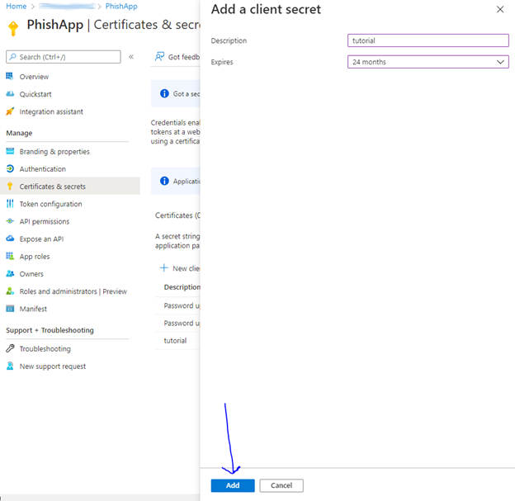Select Certificates & secrets menu item

(x=52, y=187)
